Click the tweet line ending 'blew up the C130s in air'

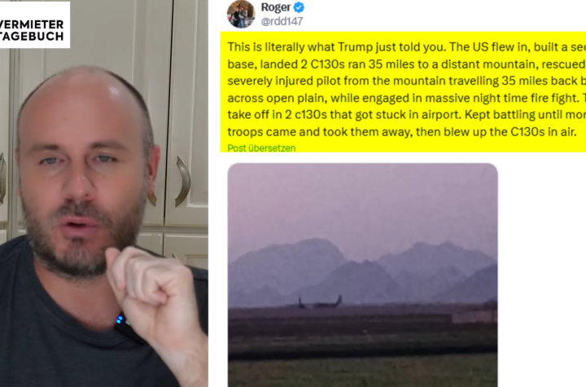coord(402,132)
